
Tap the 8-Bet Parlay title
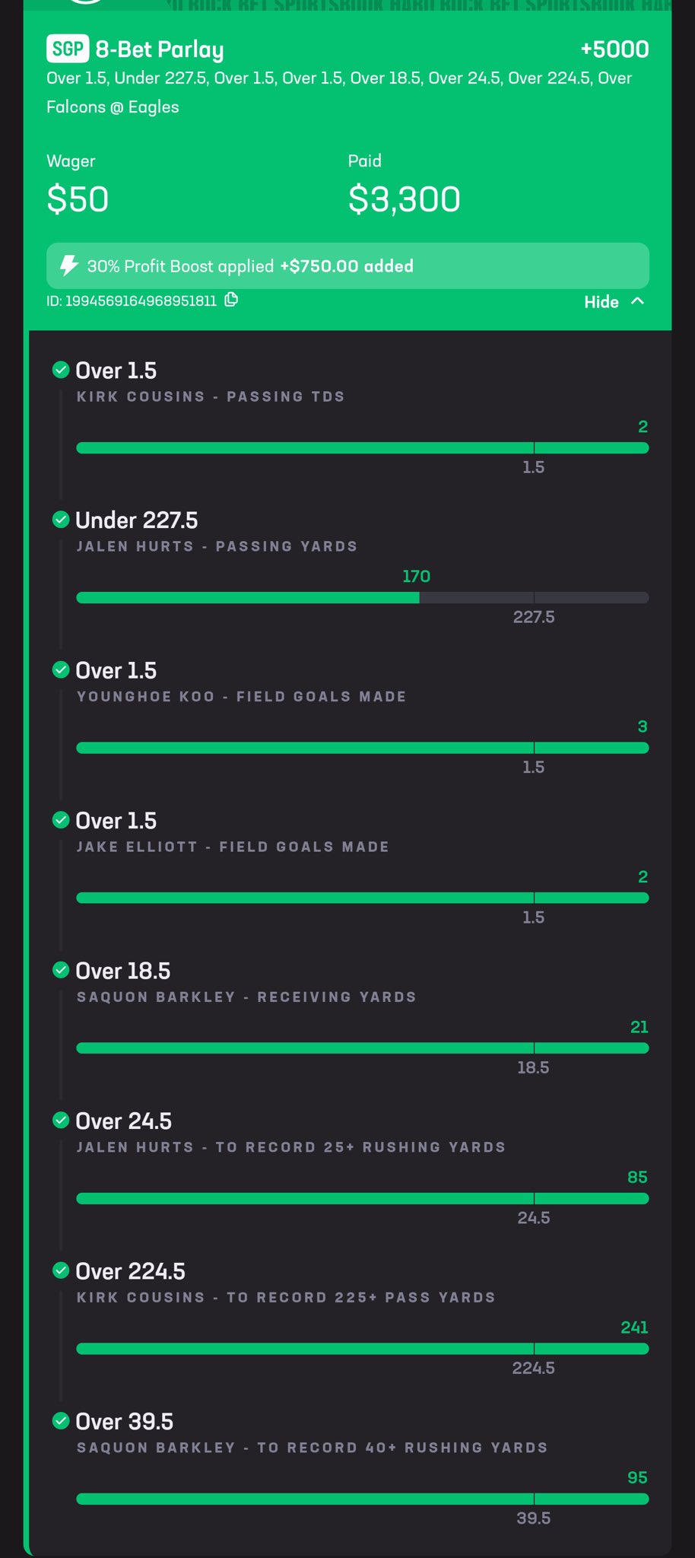coord(160,50)
